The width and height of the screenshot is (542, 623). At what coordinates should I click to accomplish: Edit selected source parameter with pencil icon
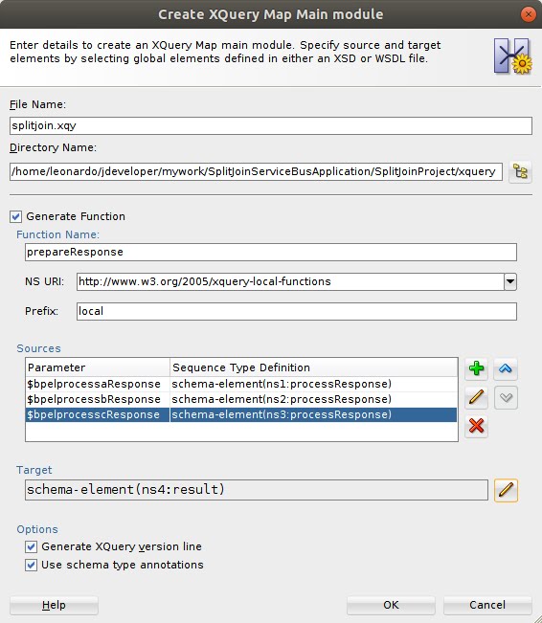coord(476,397)
